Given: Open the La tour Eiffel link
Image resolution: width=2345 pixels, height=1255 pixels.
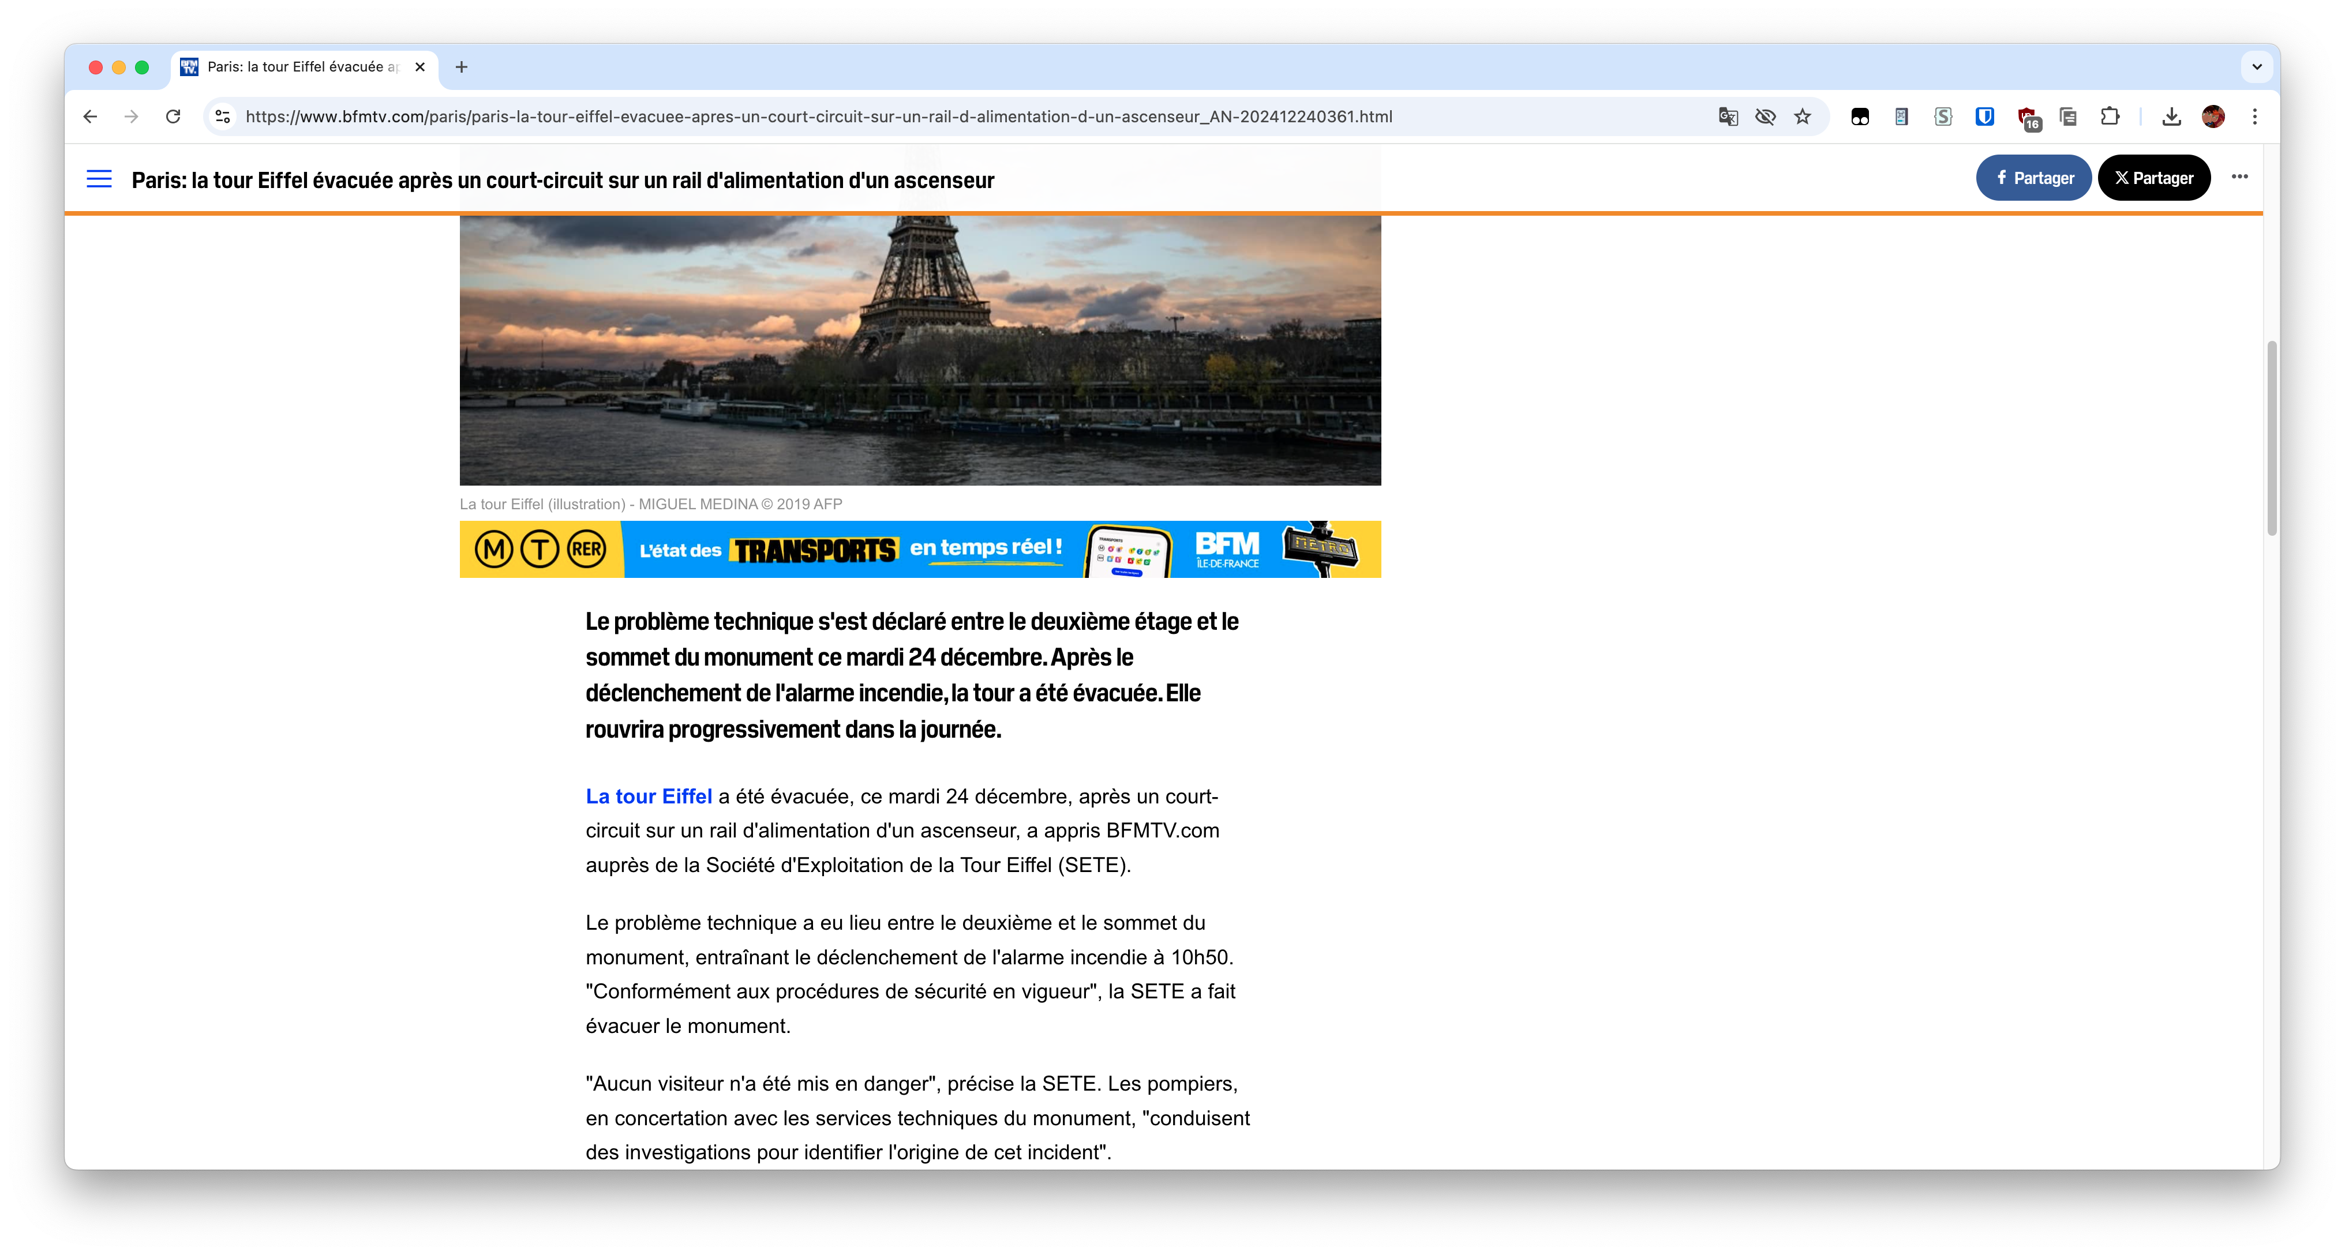Looking at the screenshot, I should point(648,796).
